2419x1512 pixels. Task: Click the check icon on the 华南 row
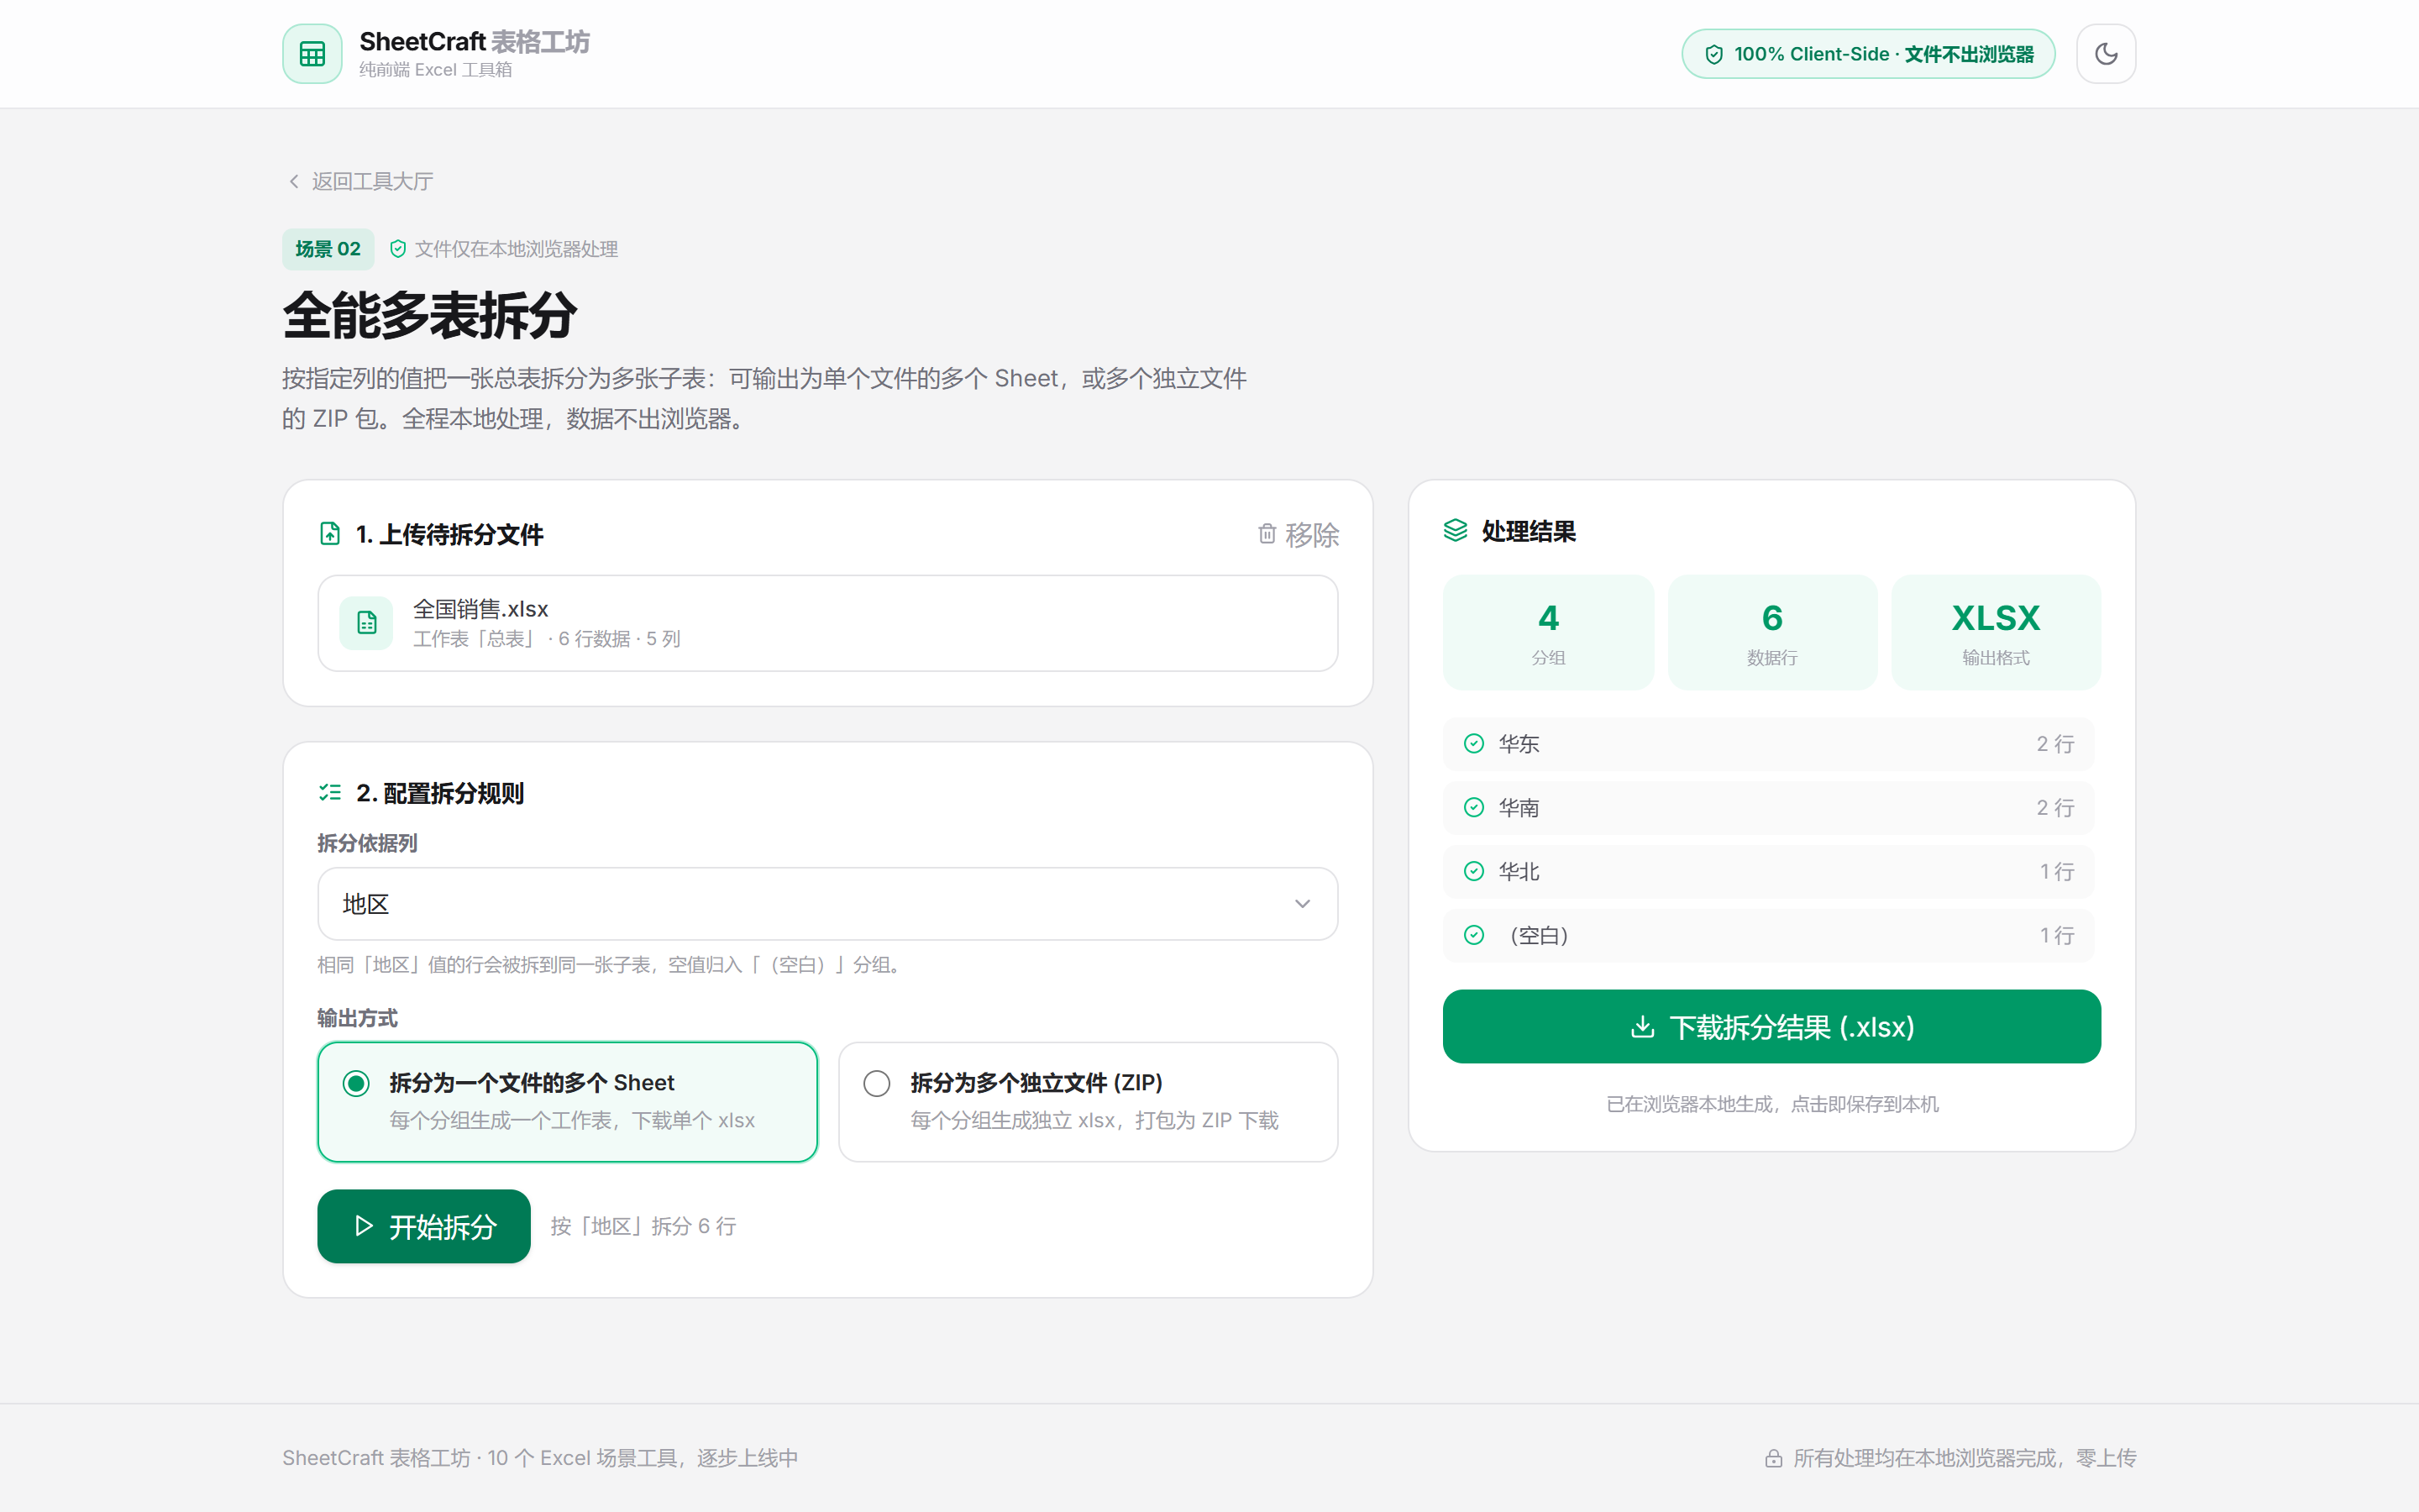tap(1473, 807)
